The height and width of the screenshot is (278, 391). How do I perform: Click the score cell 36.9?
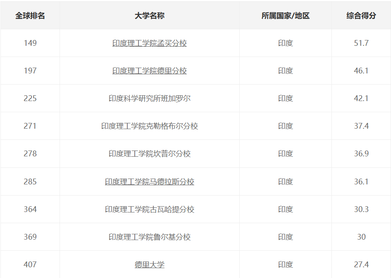[x=361, y=153]
